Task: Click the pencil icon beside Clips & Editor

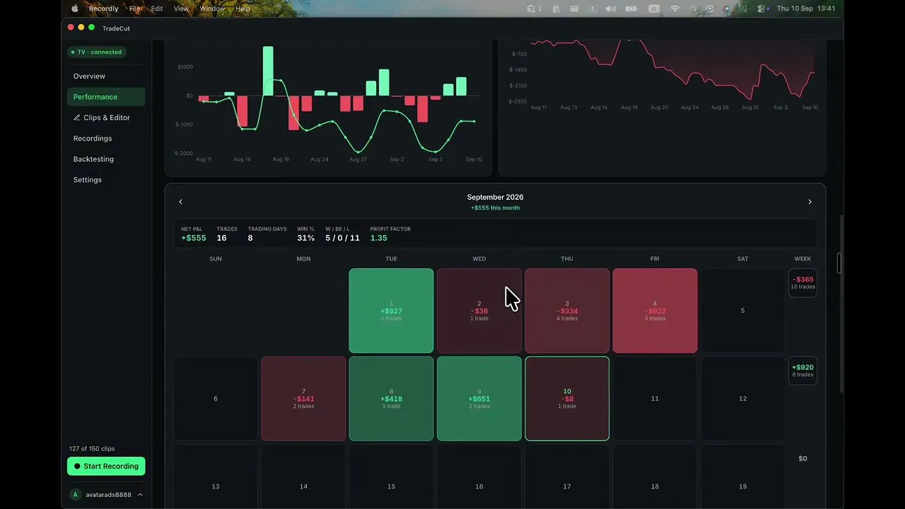Action: pos(77,117)
